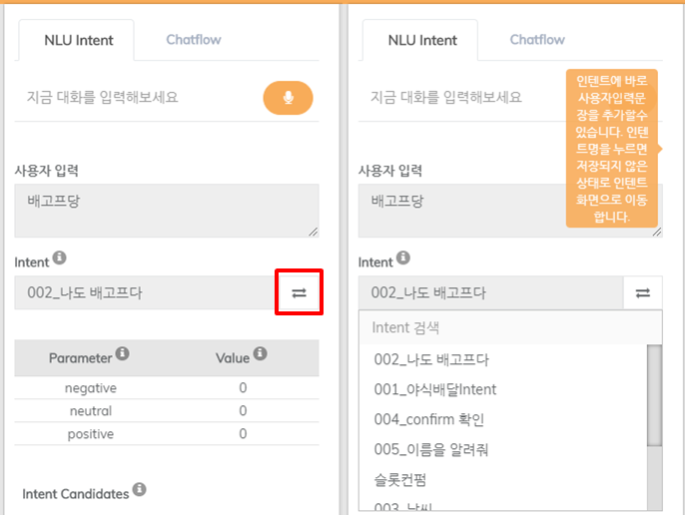Click the swap arrows icon in left panel
The height and width of the screenshot is (515, 685).
299,292
